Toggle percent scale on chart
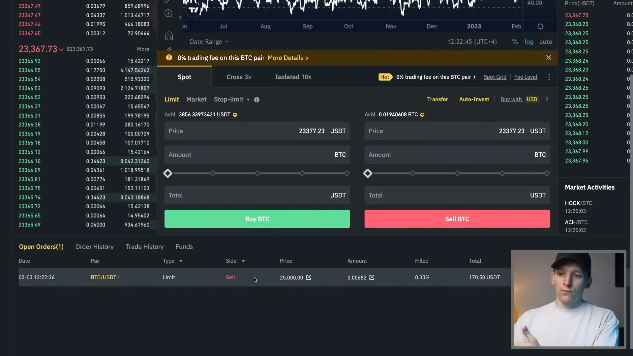Screen dimensions: 633x356 pyautogui.click(x=515, y=42)
